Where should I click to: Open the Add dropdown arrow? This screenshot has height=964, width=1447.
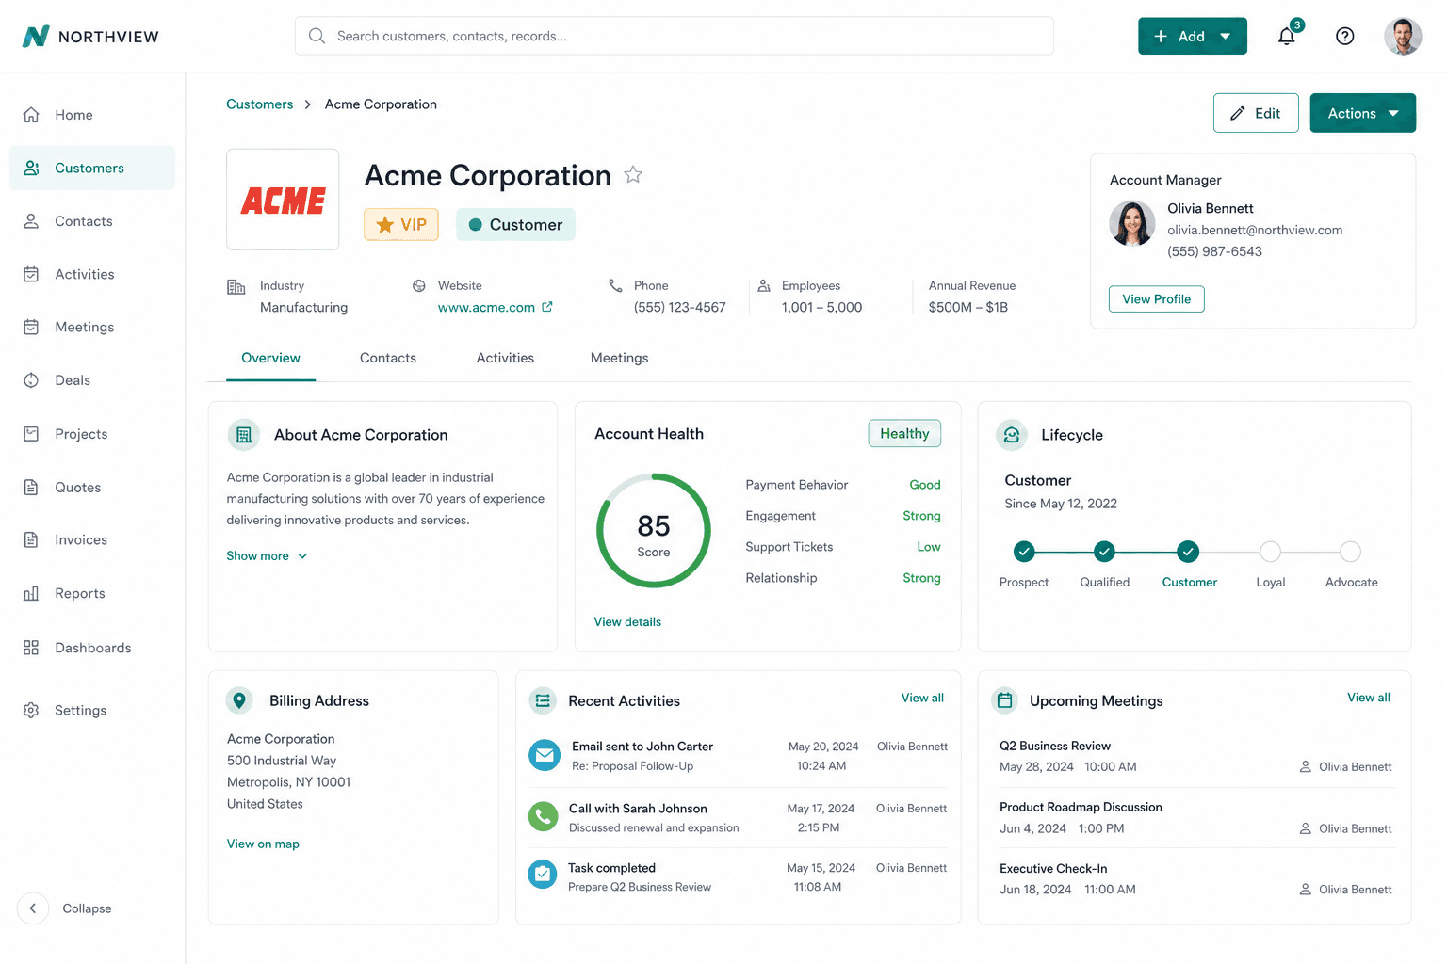[1226, 36]
